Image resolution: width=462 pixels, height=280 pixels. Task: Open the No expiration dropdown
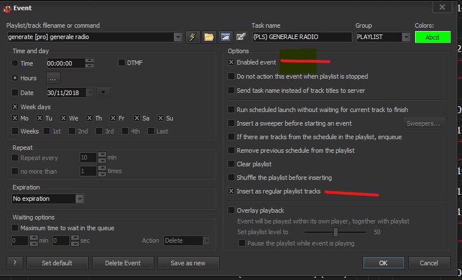click(x=80, y=199)
